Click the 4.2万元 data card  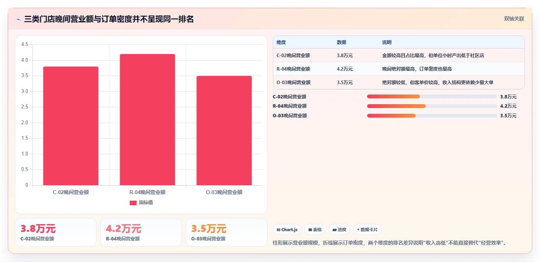pos(141,232)
